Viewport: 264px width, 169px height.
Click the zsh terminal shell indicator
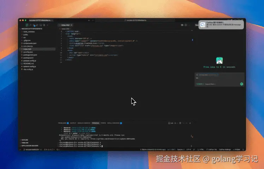pos(171,123)
